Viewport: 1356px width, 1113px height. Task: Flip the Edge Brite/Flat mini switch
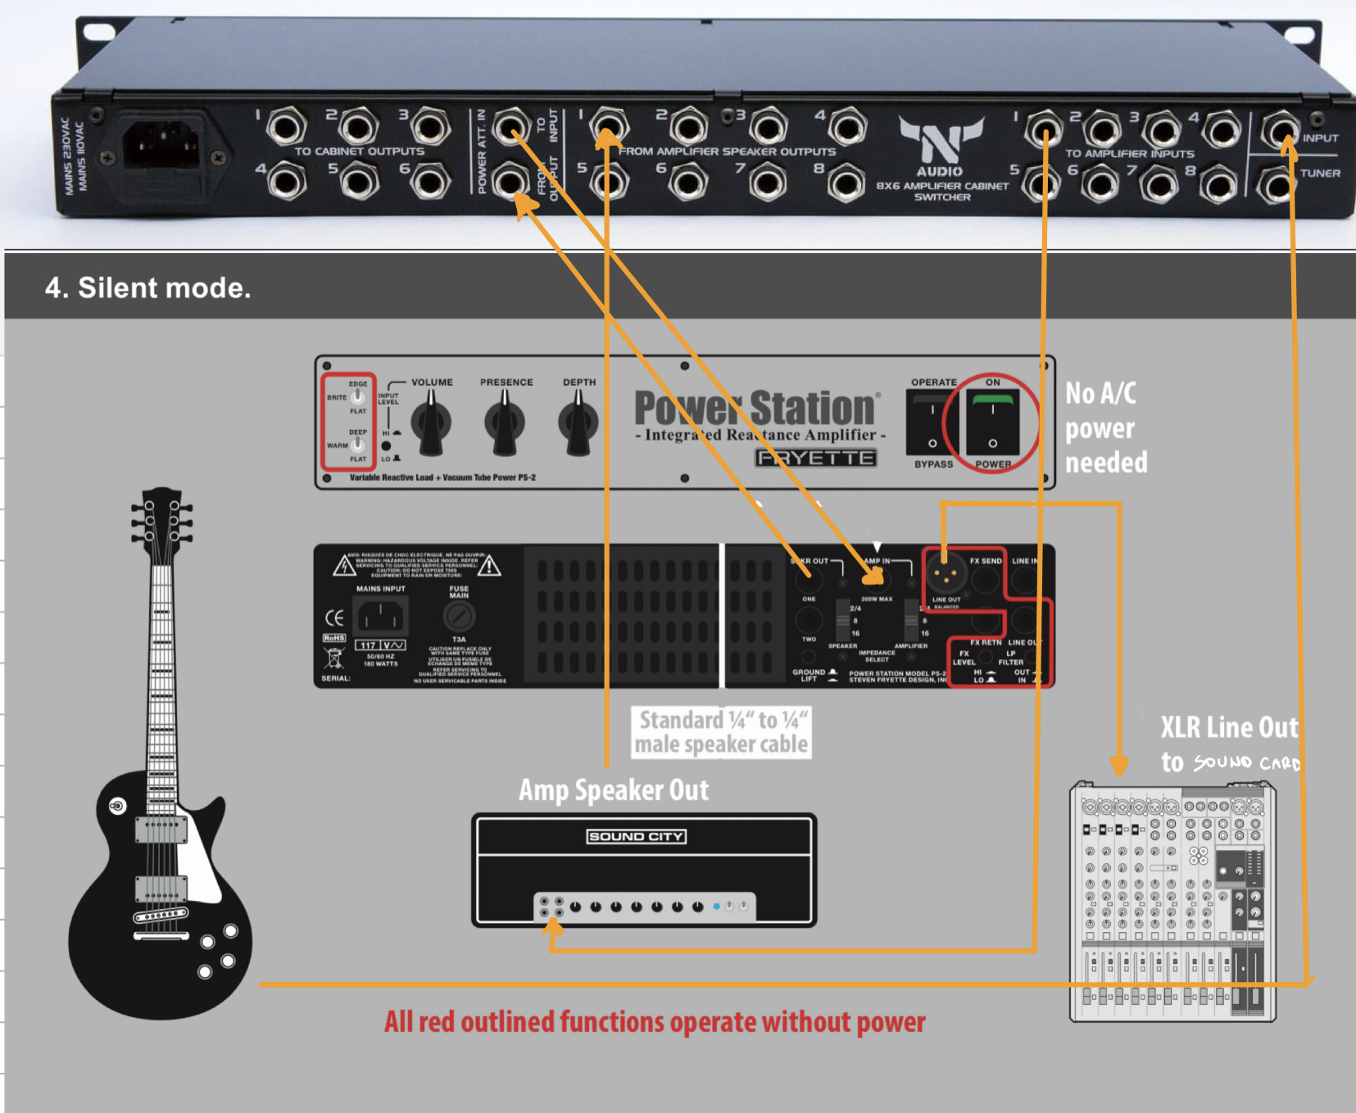358,397
